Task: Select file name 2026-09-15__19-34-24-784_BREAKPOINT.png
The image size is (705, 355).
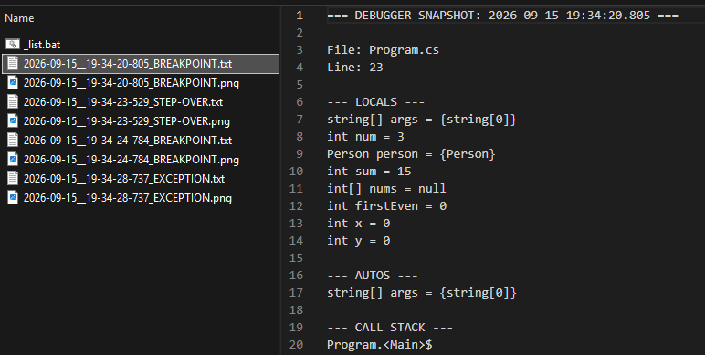Action: [132, 160]
